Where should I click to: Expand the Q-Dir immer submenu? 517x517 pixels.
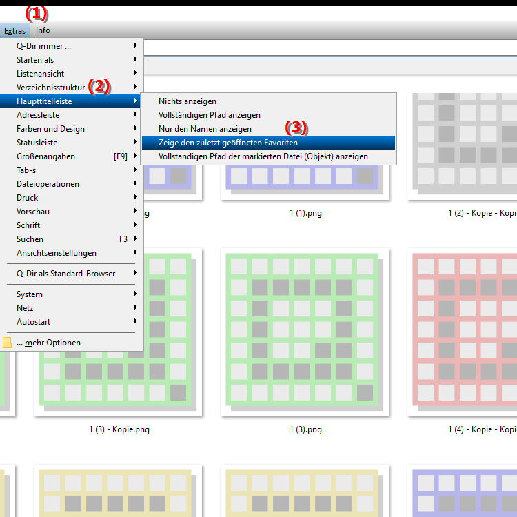[x=72, y=45]
